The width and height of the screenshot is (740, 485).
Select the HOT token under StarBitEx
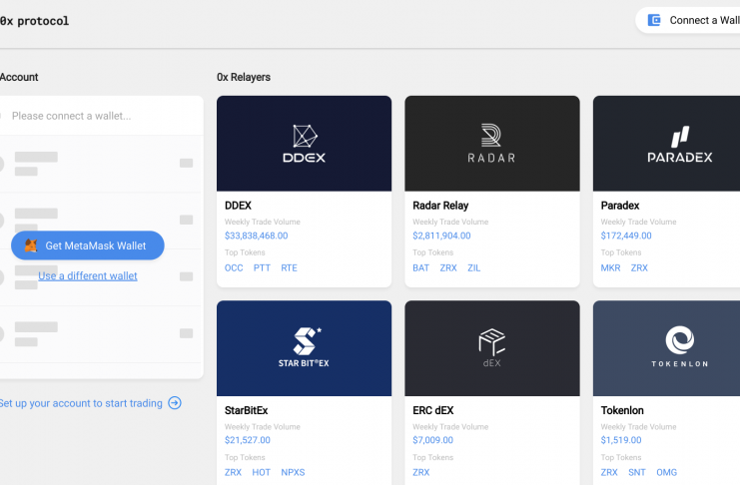261,472
